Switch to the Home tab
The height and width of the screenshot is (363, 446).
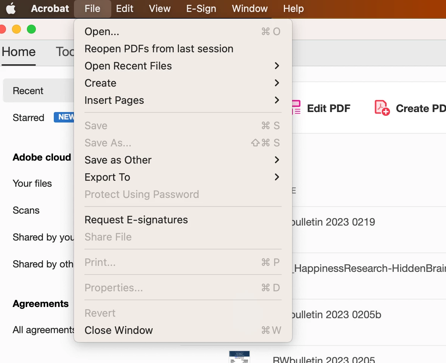pos(18,52)
